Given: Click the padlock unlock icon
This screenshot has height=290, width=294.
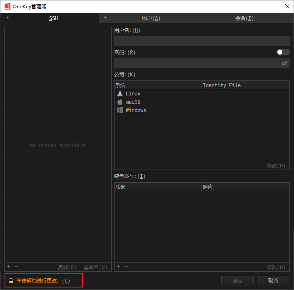Looking at the screenshot, I should (11, 281).
